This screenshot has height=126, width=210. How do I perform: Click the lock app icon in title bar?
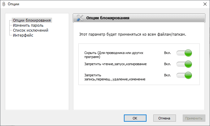coord(4,4)
